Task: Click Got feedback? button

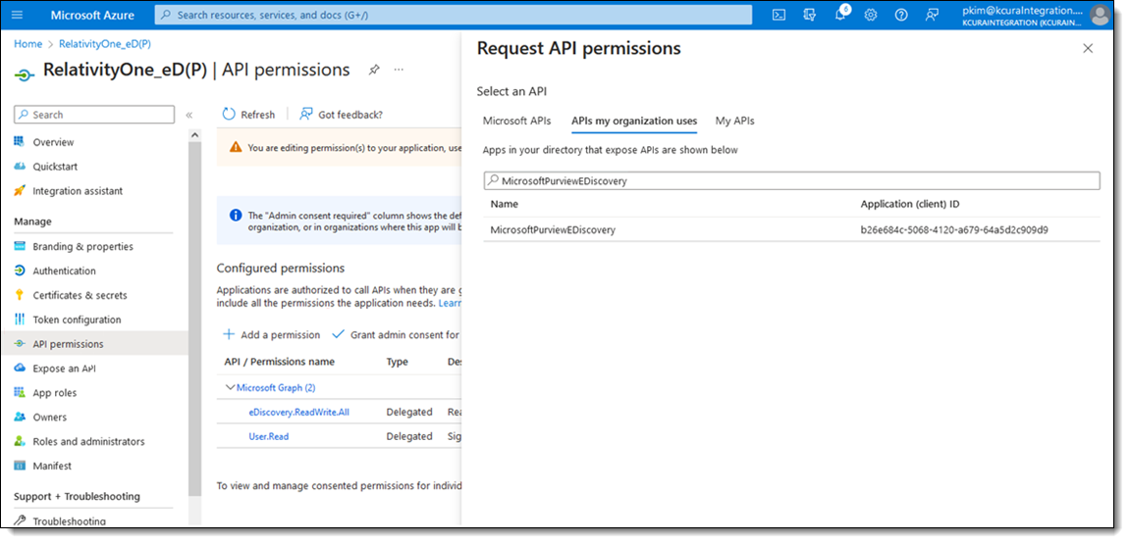Action: click(x=342, y=115)
